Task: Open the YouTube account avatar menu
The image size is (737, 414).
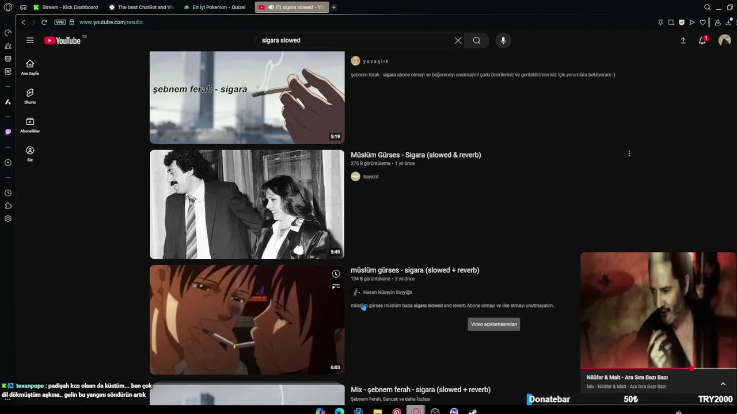Action: [724, 40]
